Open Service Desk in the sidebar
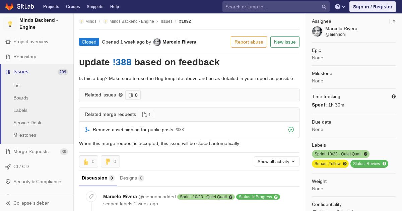The image size is (402, 211). pyautogui.click(x=27, y=123)
